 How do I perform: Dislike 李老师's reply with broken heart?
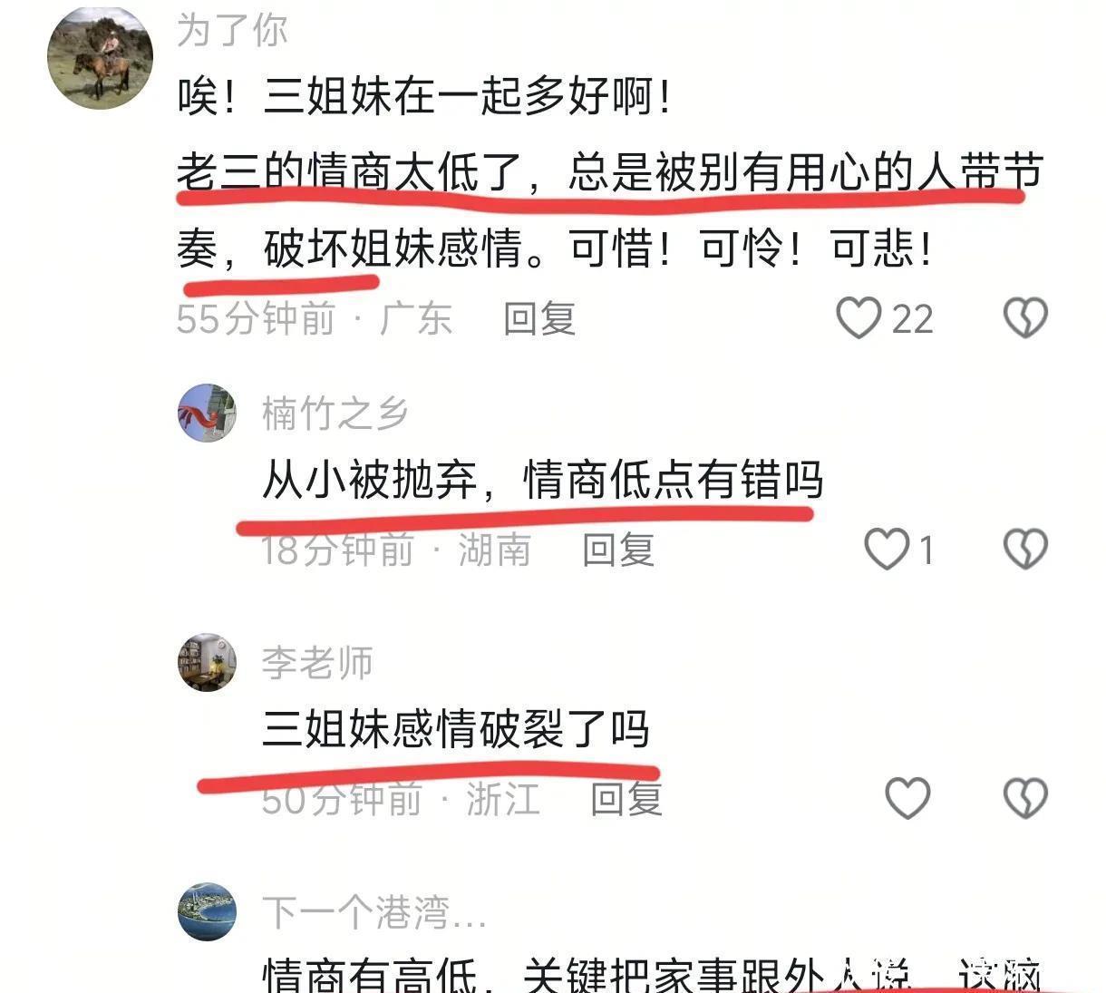pyautogui.click(x=1025, y=799)
